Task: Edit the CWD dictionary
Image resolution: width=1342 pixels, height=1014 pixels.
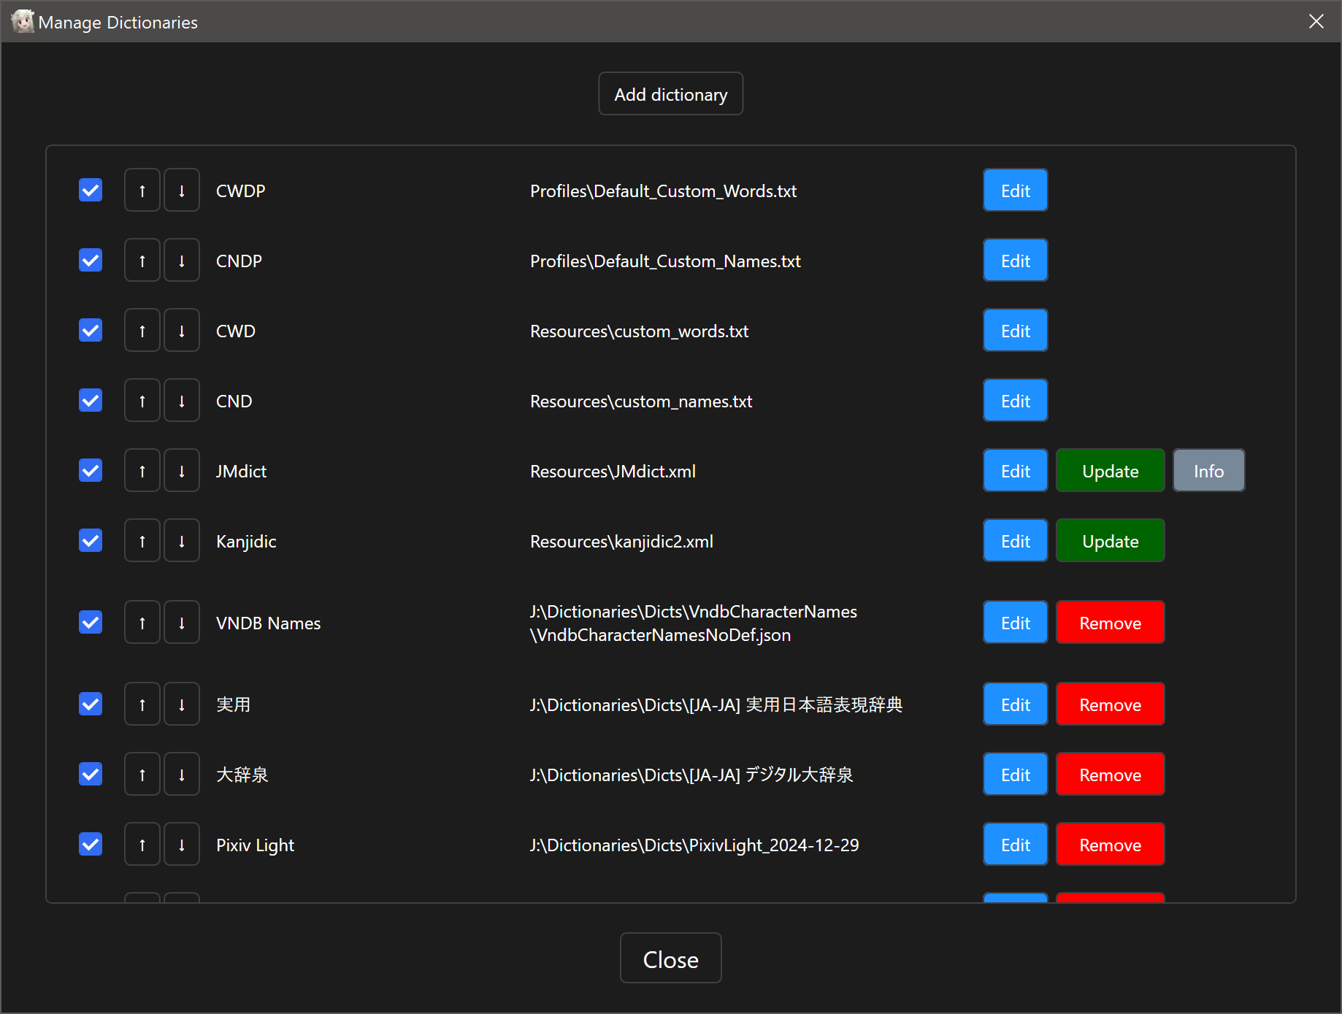Action: [1016, 331]
